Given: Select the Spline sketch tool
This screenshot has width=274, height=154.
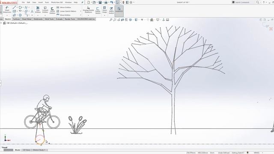Looking at the screenshot, I should pos(26,7).
